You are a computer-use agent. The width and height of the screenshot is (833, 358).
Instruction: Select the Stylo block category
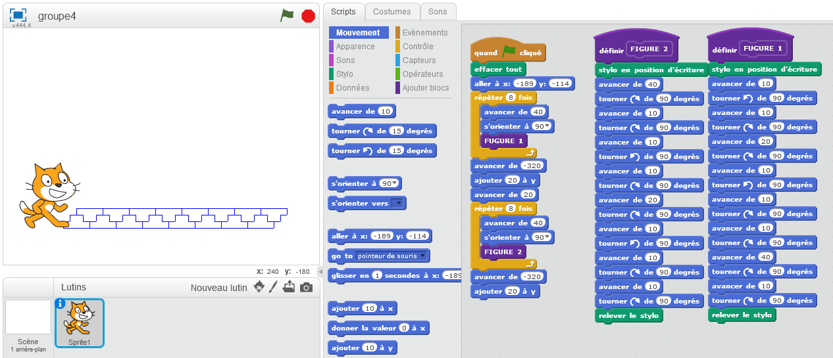pos(345,74)
